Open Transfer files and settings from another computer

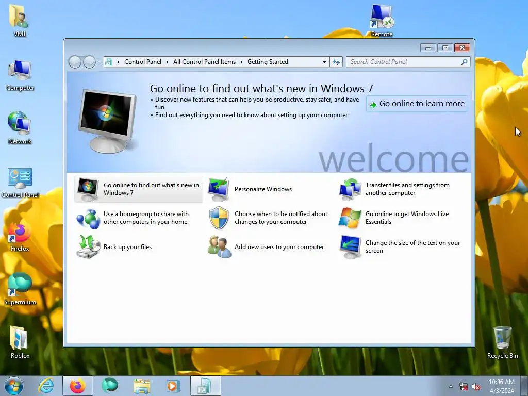click(407, 189)
